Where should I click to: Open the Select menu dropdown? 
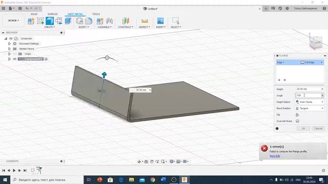[176, 27]
